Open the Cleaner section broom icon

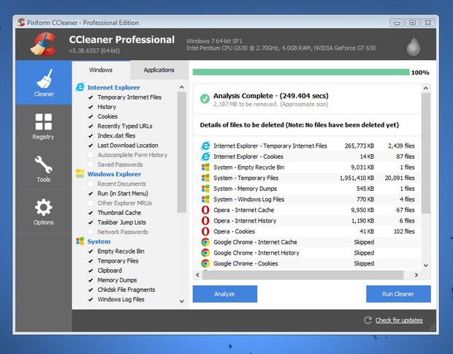pos(44,78)
